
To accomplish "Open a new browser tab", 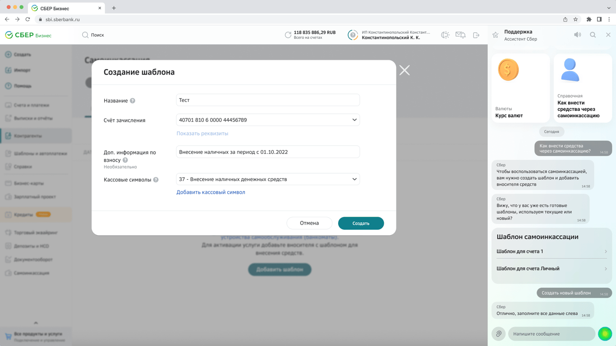I will coord(114,8).
